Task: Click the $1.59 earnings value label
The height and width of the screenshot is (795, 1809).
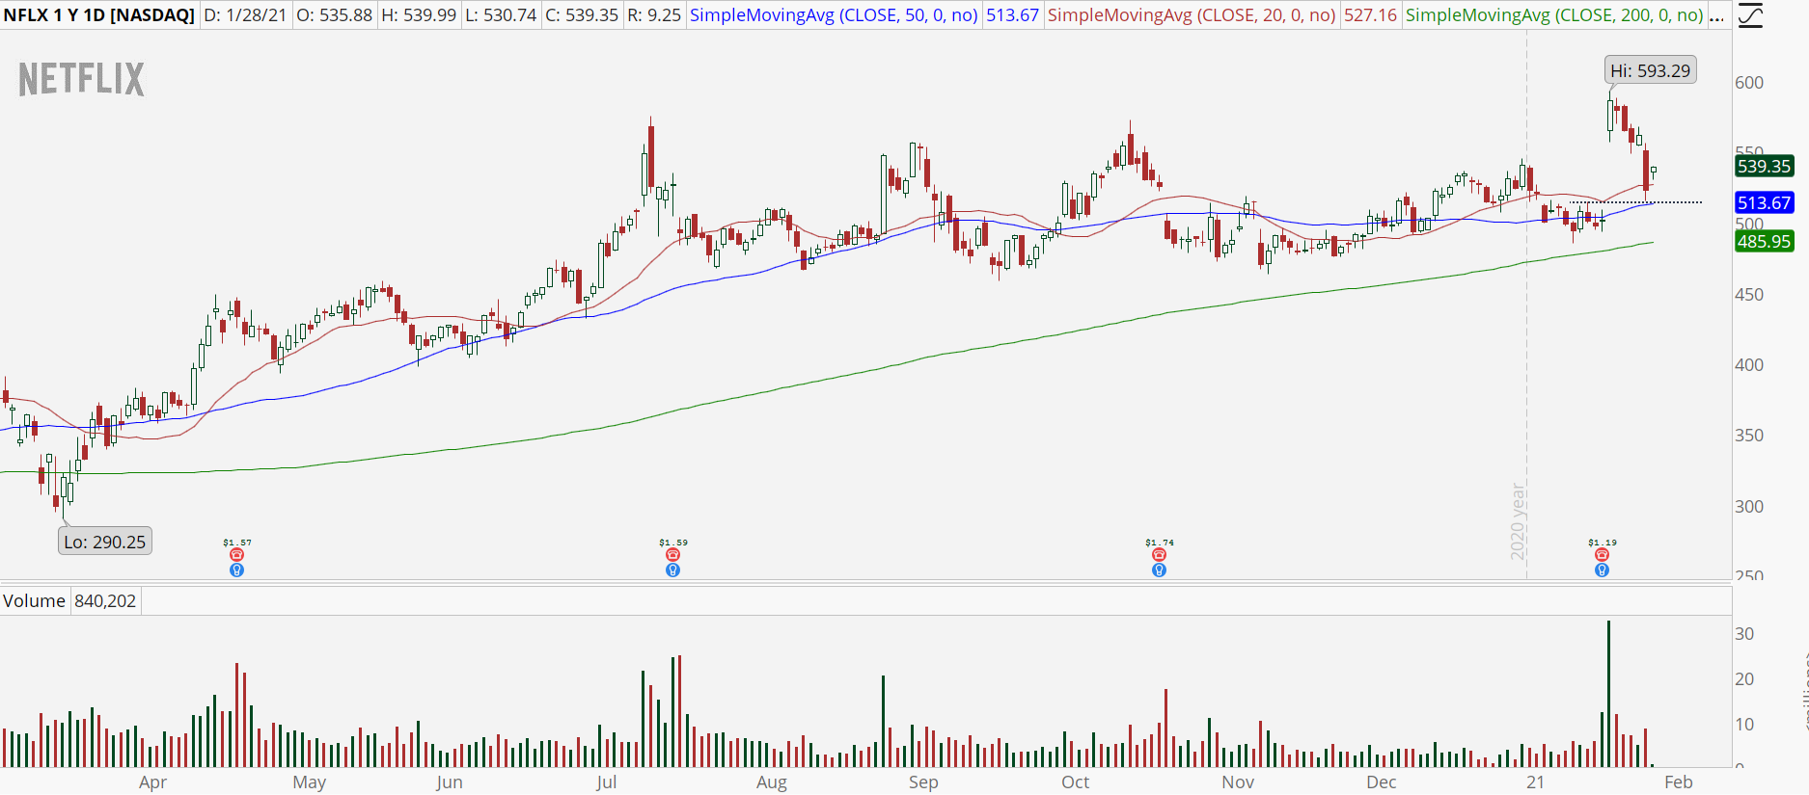Action: point(673,543)
